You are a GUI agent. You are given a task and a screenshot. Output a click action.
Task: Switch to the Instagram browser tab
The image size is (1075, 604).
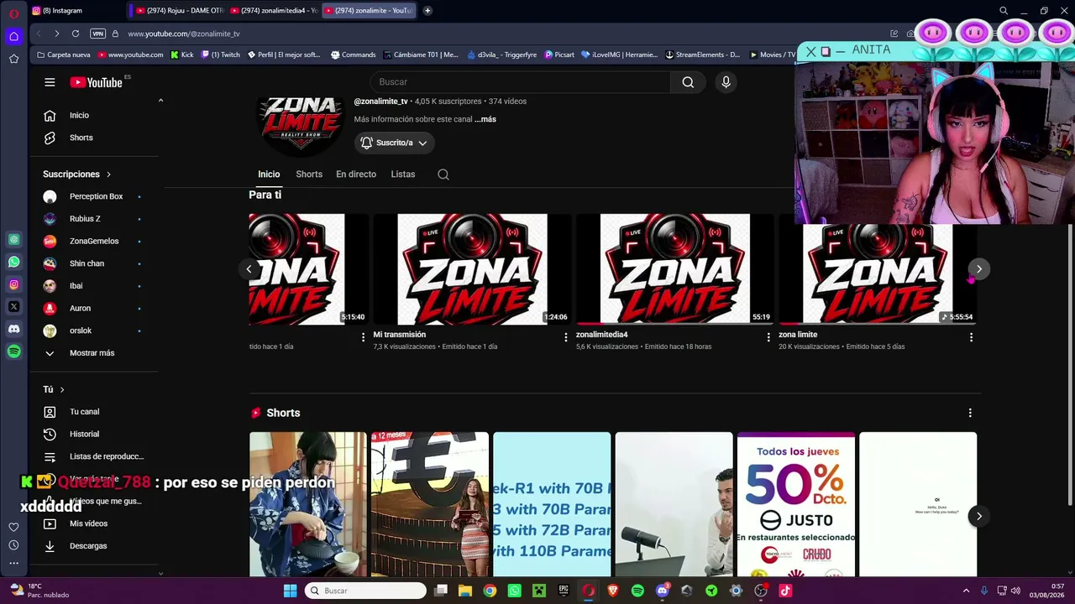pos(76,11)
